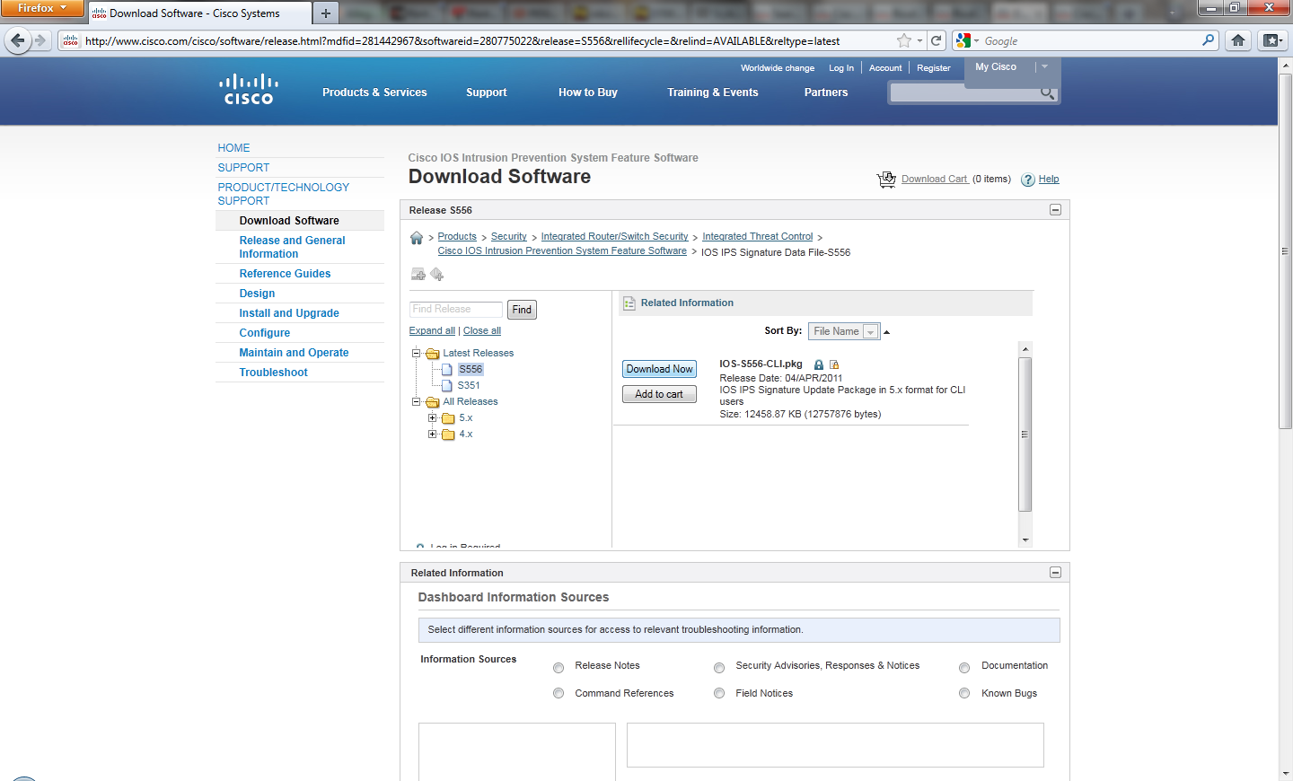Bookmark this page with the star icon
The height and width of the screenshot is (781, 1293).
pos(904,40)
